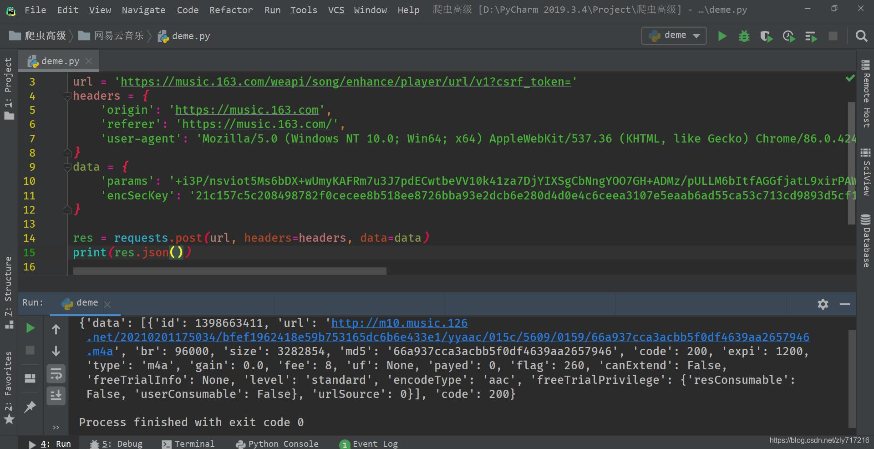Start debugging deme with the bug icon

click(744, 36)
